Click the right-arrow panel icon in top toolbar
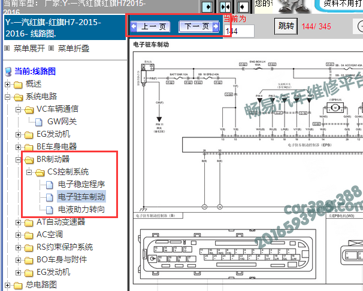363x291 pixels. (207, 7)
